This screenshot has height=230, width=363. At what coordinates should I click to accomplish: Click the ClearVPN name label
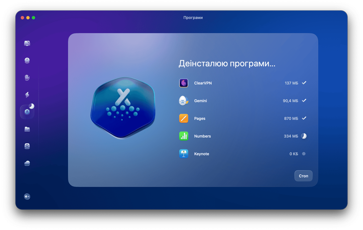(x=203, y=83)
